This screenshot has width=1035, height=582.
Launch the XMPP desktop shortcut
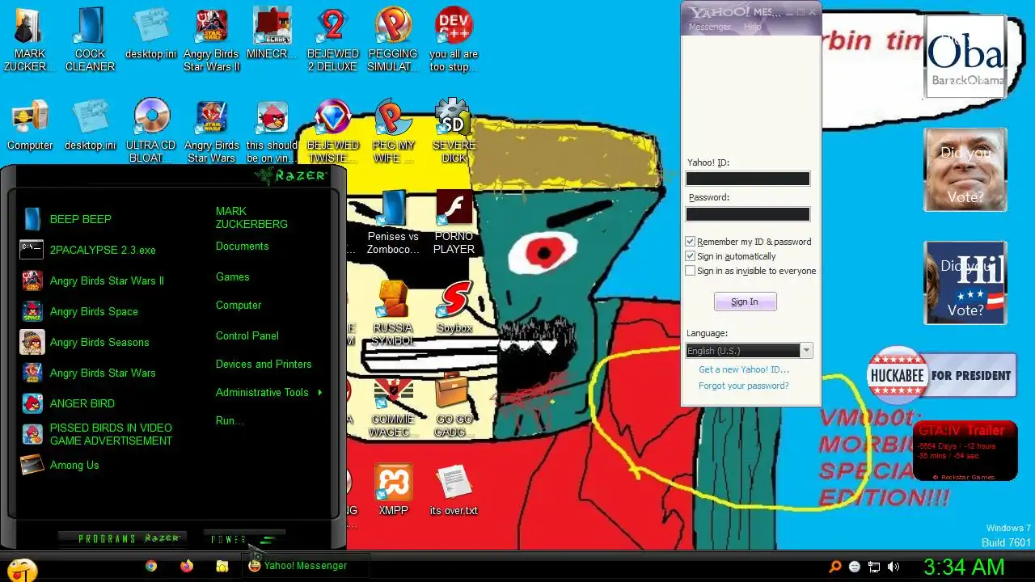[393, 489]
